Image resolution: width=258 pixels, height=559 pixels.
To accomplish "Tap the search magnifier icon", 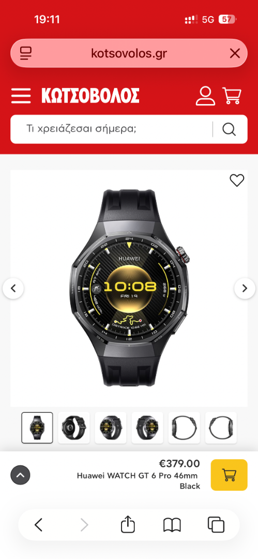I will tap(229, 129).
